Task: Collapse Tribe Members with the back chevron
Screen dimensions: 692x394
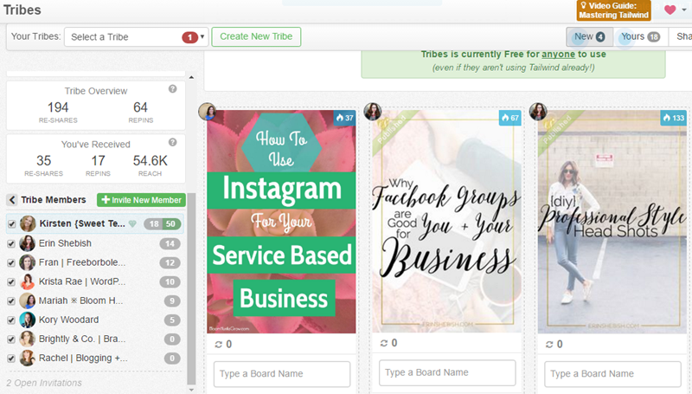Action: coord(12,200)
